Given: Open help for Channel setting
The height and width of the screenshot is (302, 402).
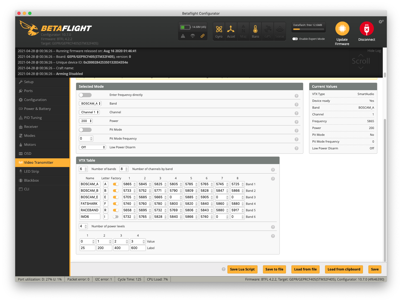Looking at the screenshot, I should pyautogui.click(x=297, y=113).
